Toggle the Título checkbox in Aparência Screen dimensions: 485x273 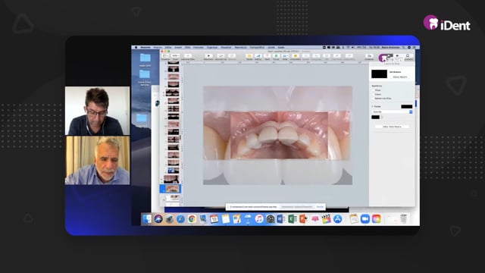(x=374, y=90)
